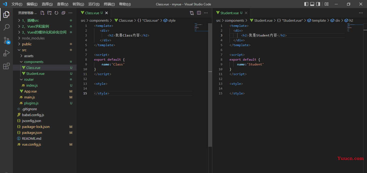This screenshot has height=173, width=367.
Task: Collapse the components folder
Action: tap(45, 62)
